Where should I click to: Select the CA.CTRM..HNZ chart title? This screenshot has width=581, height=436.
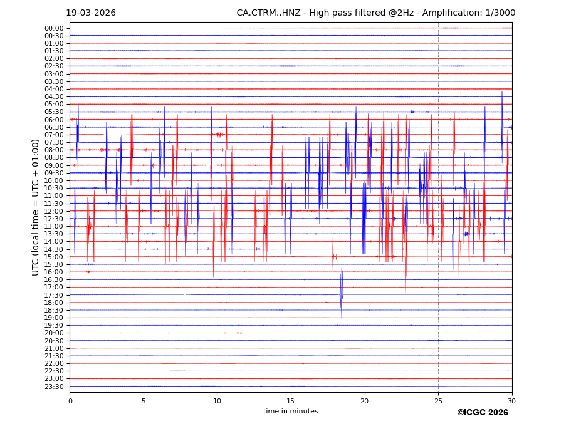point(375,13)
